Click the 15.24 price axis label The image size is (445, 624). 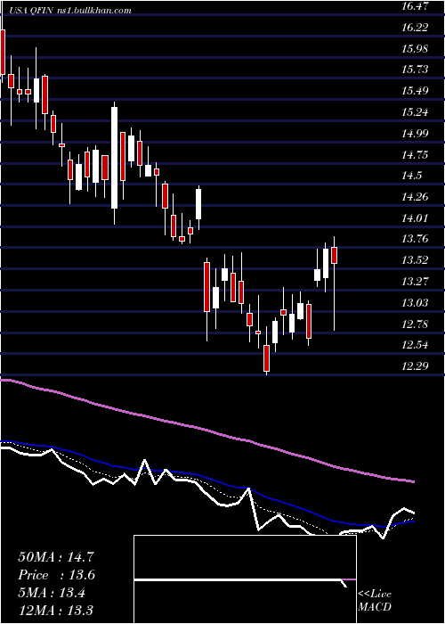pos(416,112)
